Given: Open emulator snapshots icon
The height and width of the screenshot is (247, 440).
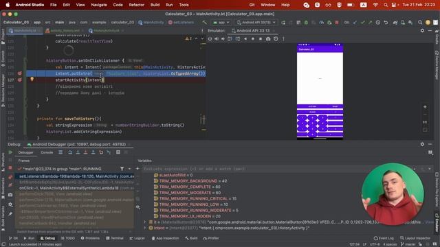Looking at the screenshot, I should click(x=276, y=39).
